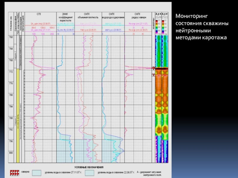Select the СГК track header
The image size is (238, 178).
39,14
